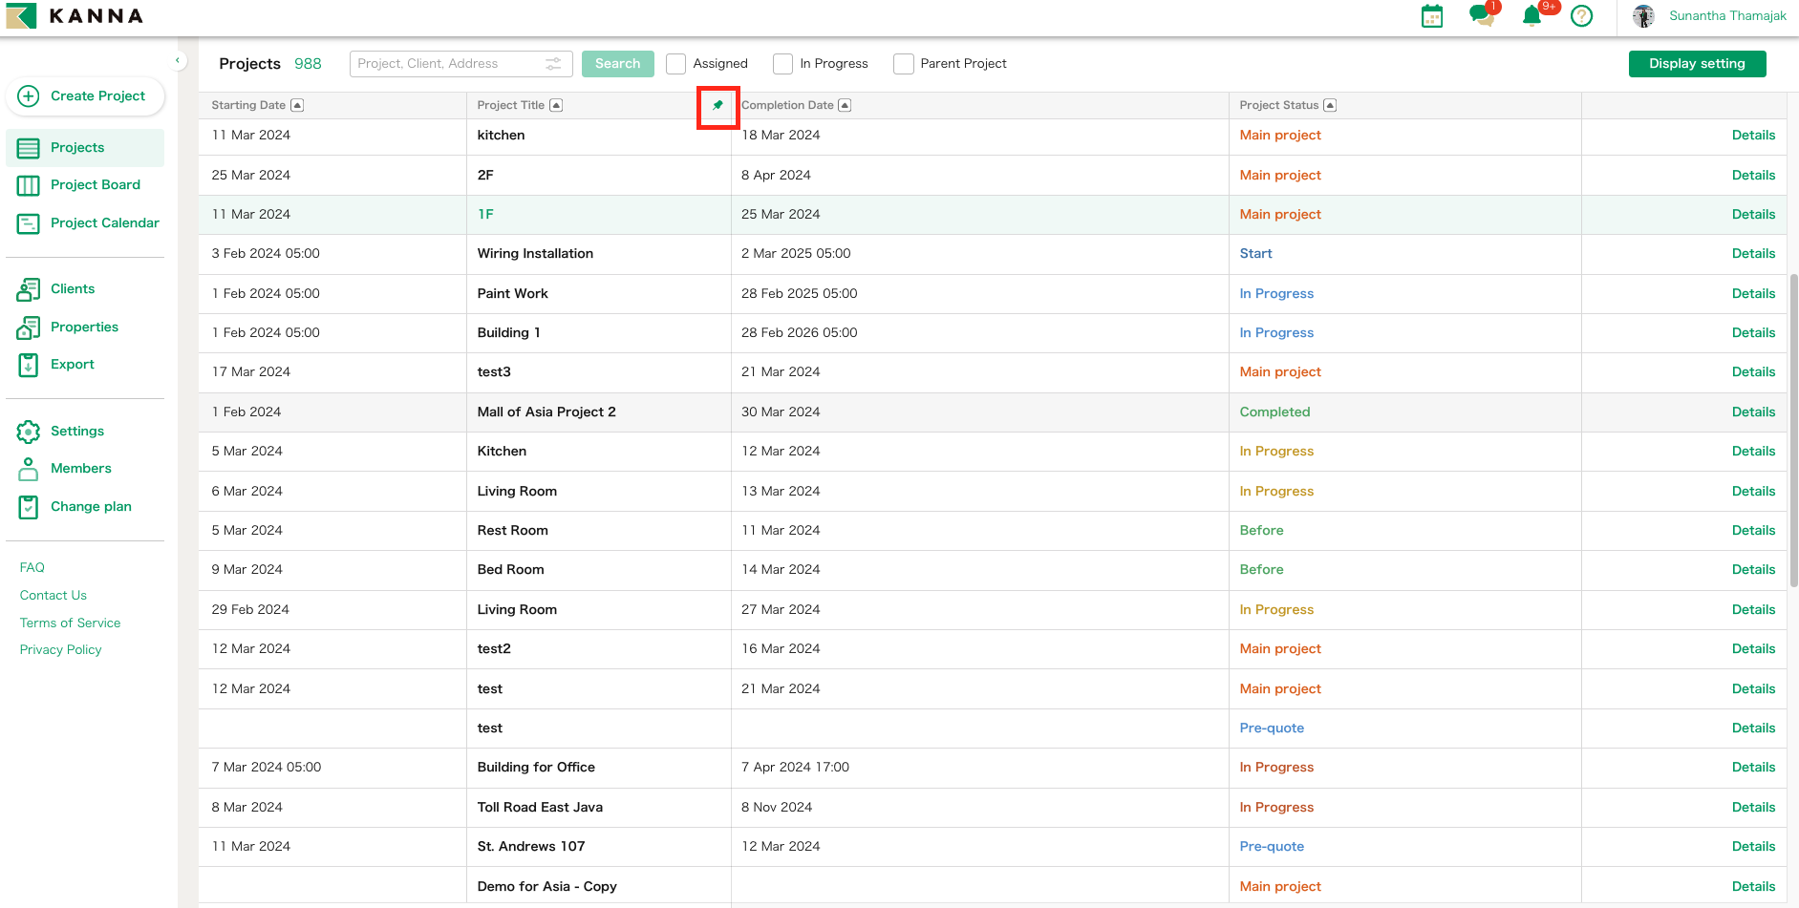The image size is (1799, 908).
Task: Sort by Completion Date using the arrow
Action: click(845, 104)
